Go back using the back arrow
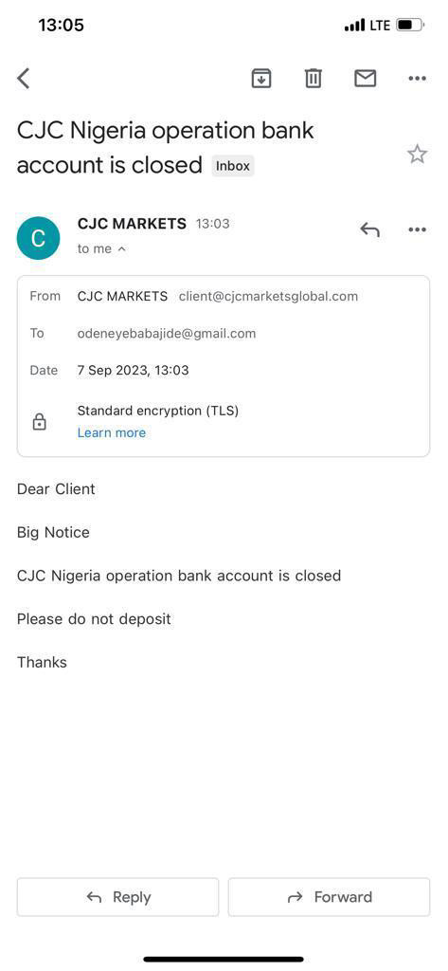The height and width of the screenshot is (971, 448). pyautogui.click(x=24, y=79)
